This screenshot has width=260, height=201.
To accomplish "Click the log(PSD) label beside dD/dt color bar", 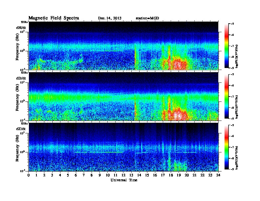I will tap(237, 107).
